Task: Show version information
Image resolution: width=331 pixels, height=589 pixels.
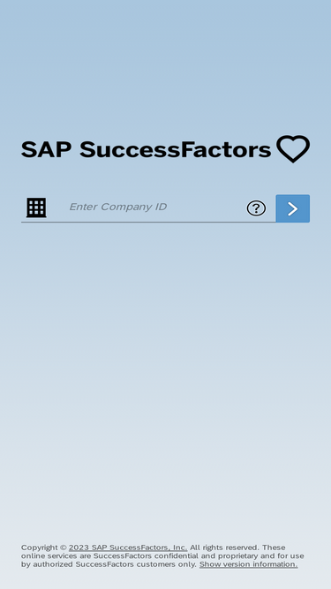Action: pyautogui.click(x=248, y=564)
